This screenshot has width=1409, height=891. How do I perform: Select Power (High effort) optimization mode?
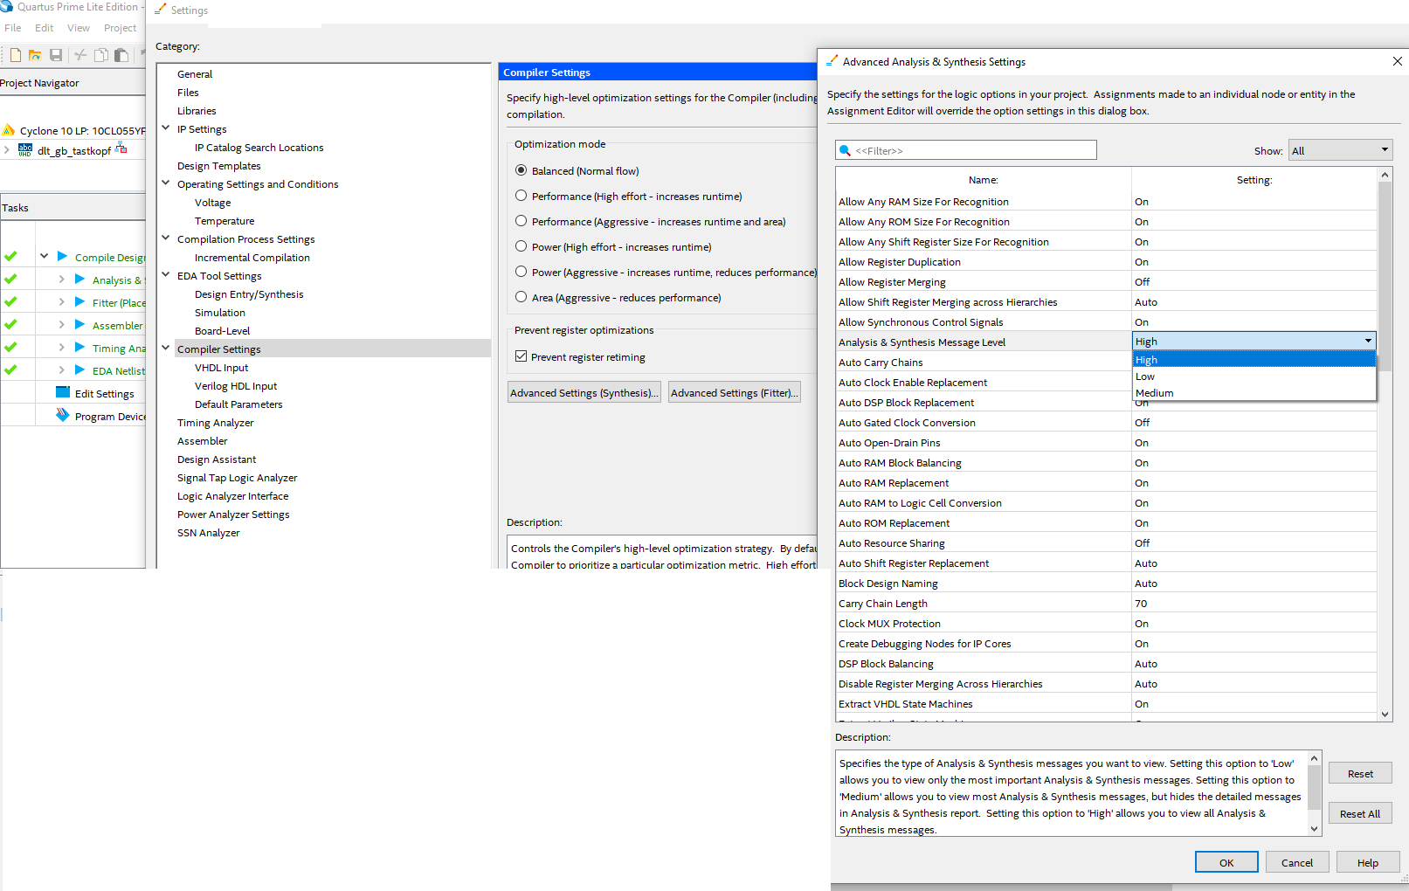[x=521, y=246]
